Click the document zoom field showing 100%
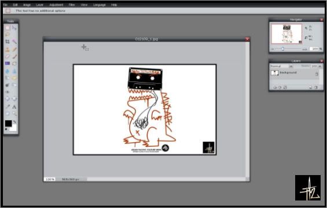This screenshot has height=208, width=327. click(50, 179)
